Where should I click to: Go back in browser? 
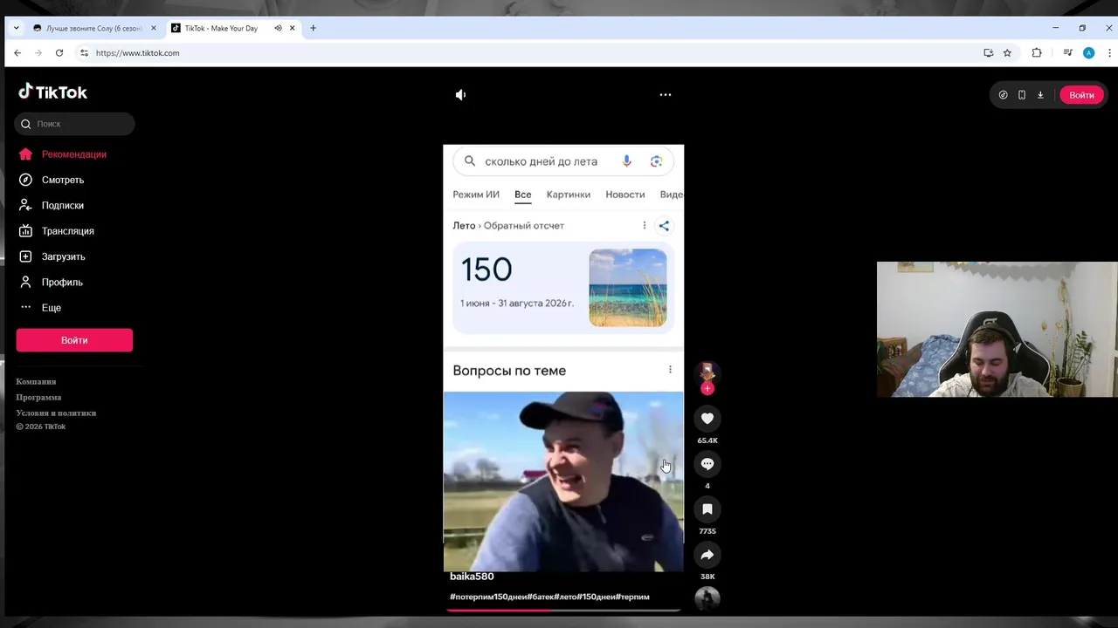pos(17,53)
